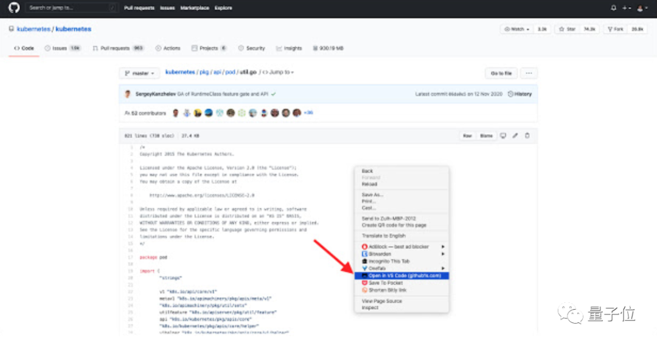Star the kubernetes repository
Image resolution: width=657 pixels, height=343 pixels.
pyautogui.click(x=567, y=29)
